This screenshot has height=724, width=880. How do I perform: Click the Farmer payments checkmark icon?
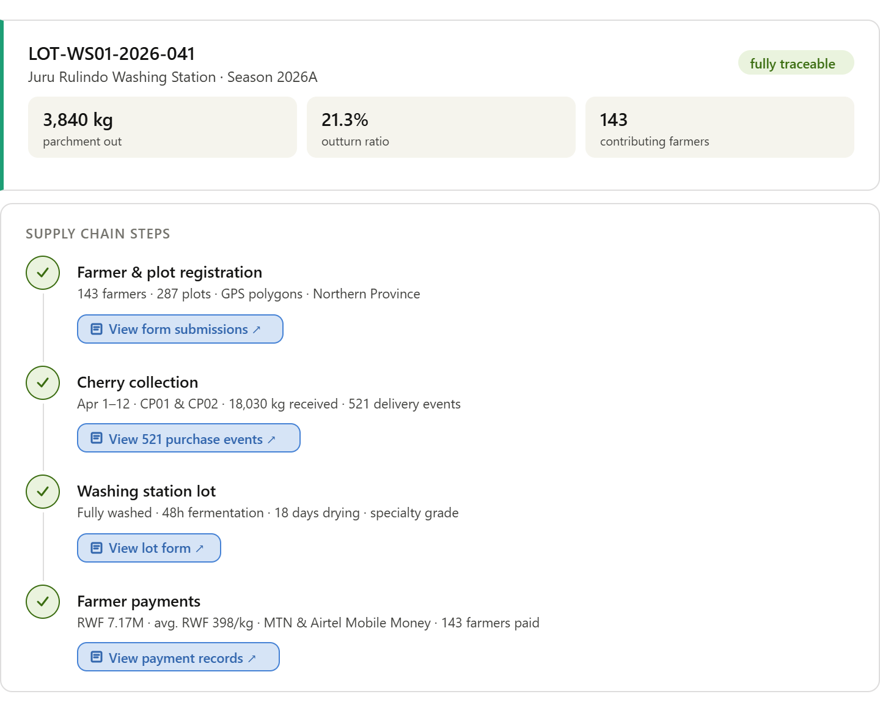pos(43,602)
